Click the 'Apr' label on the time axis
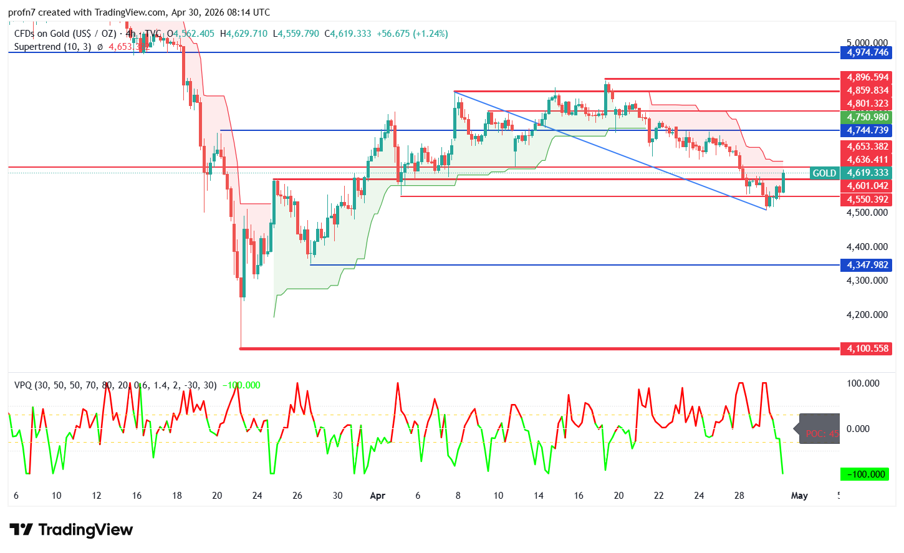The height and width of the screenshot is (553, 904). (x=378, y=496)
